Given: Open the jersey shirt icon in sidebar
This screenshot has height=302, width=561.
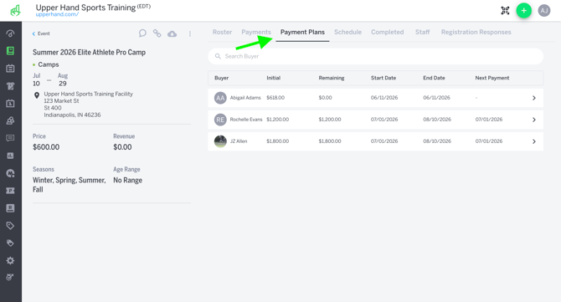Looking at the screenshot, I should click(10, 86).
